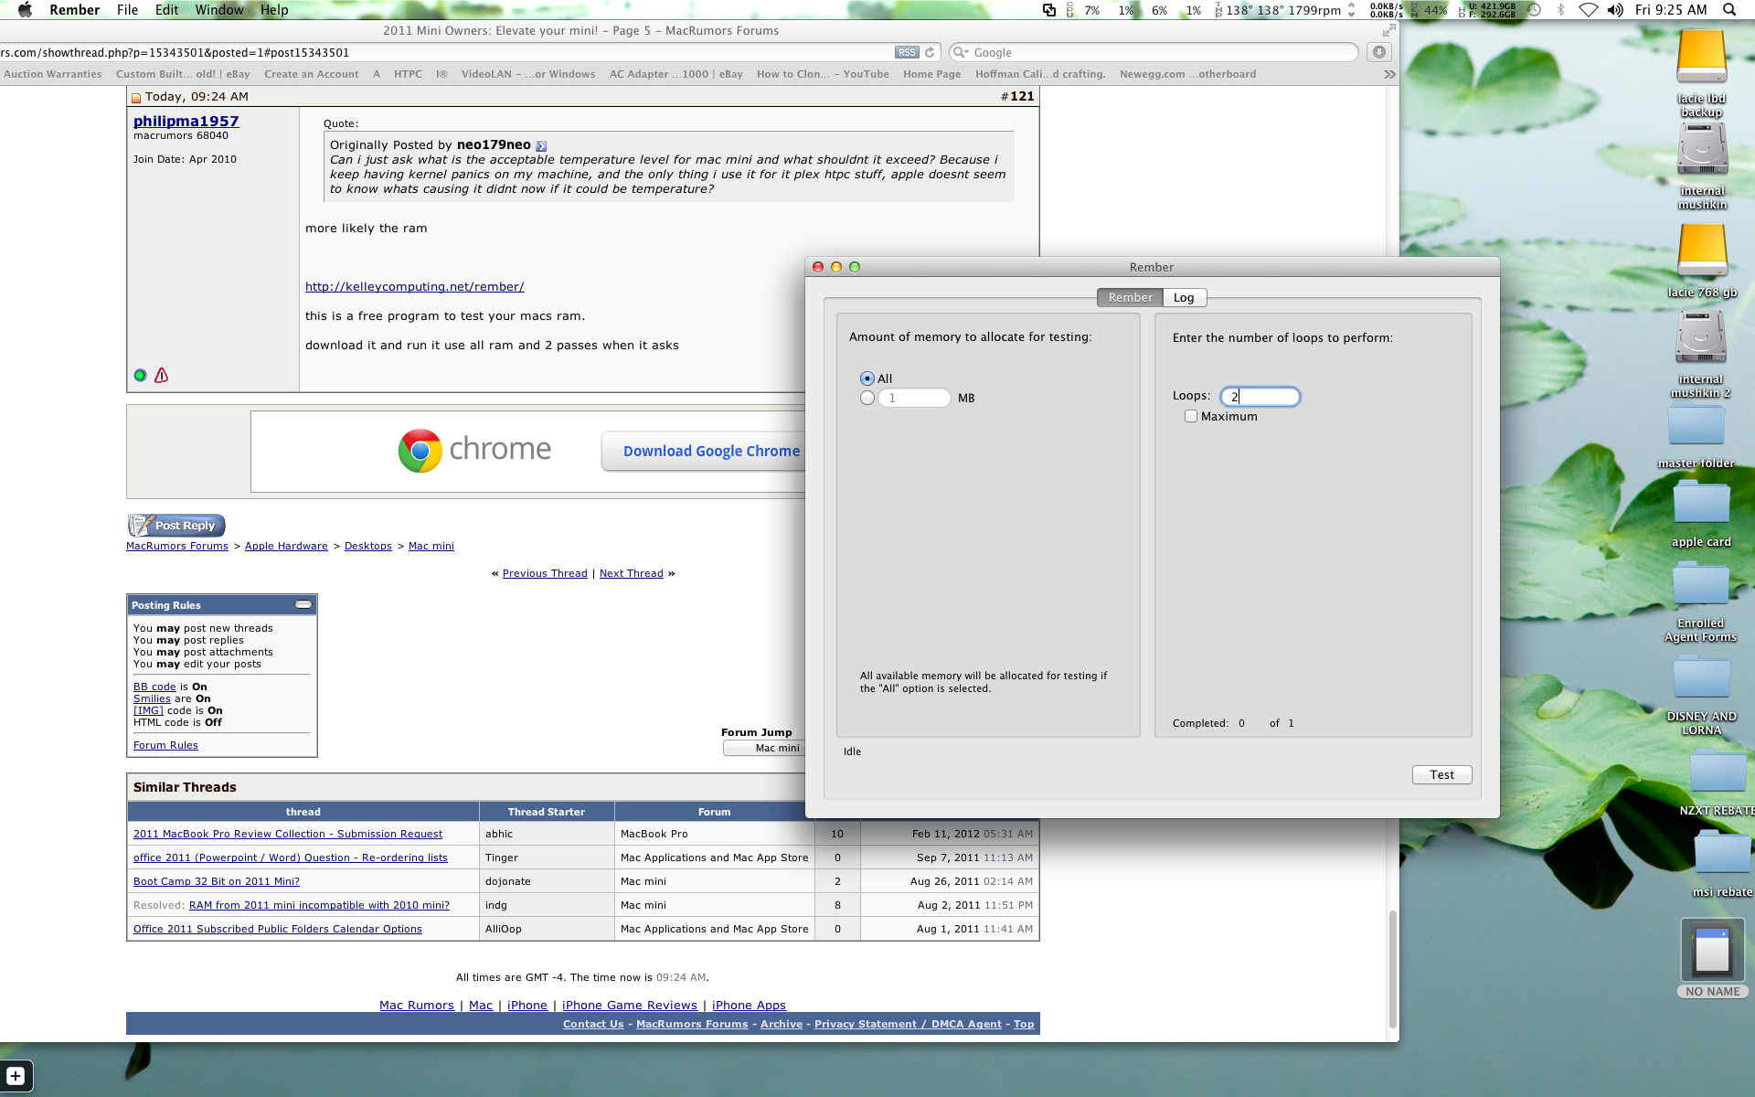The image size is (1755, 1097).
Task: Click the view-post arrow icon after neo179neo
Action: point(541,146)
